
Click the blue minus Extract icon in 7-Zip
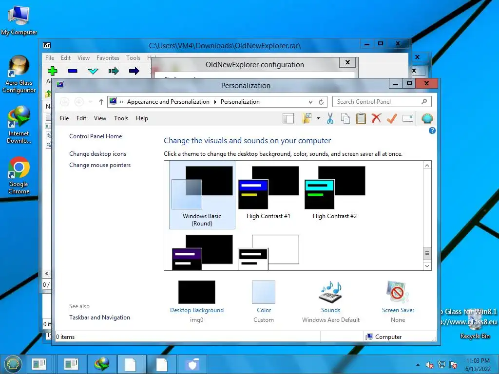coord(73,71)
